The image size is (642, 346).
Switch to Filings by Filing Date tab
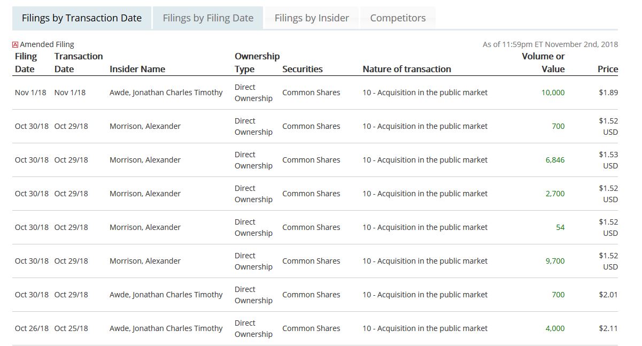[208, 18]
